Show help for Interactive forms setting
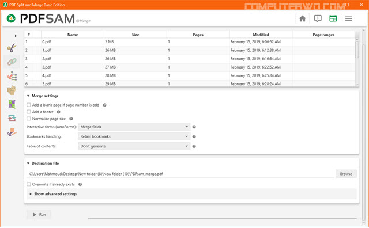 click(x=194, y=127)
